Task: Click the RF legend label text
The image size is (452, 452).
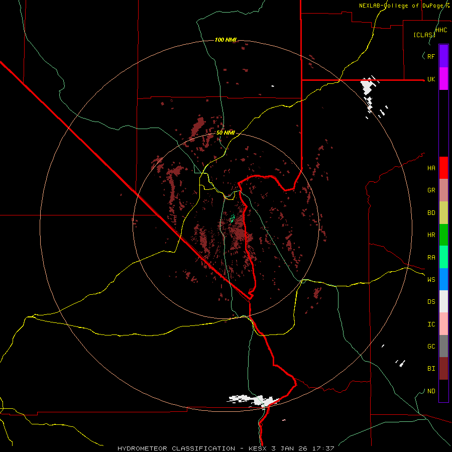Action: pos(431,56)
